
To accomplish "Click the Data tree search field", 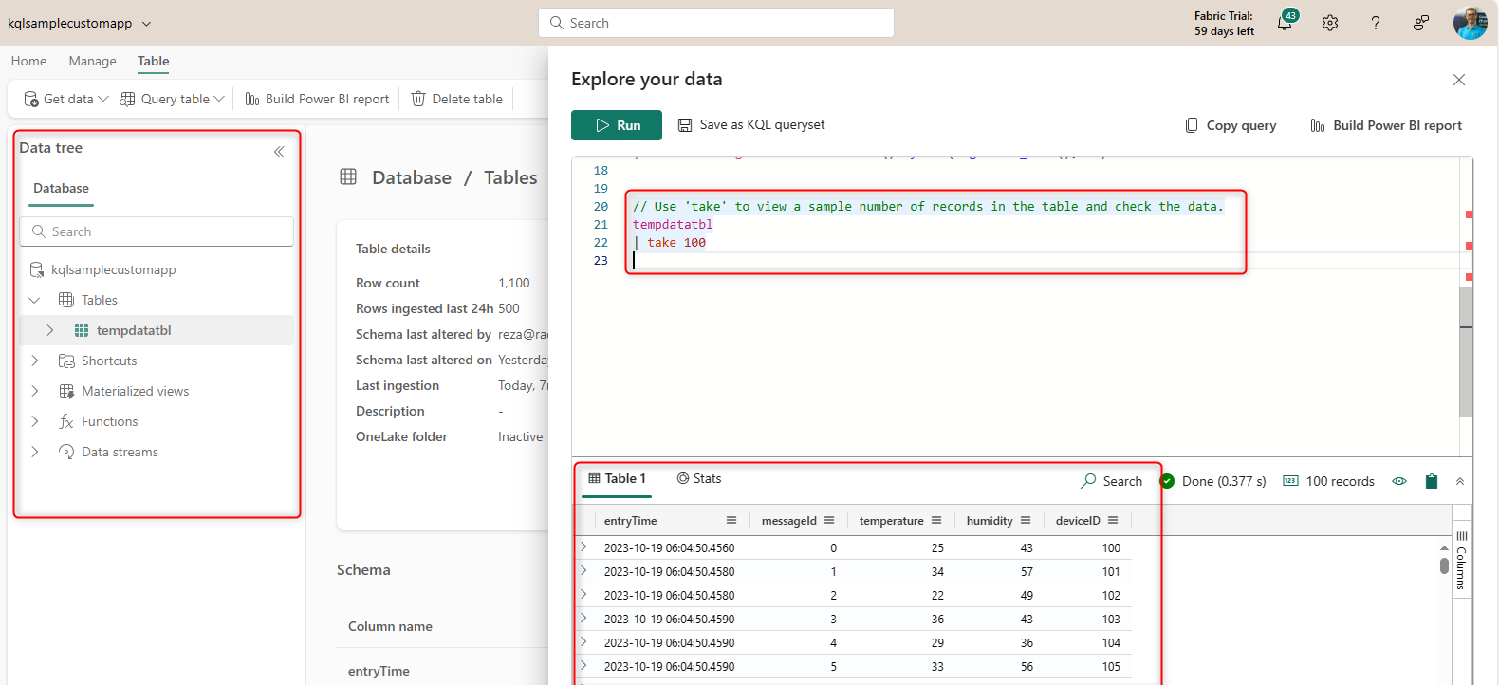I will pos(157,231).
